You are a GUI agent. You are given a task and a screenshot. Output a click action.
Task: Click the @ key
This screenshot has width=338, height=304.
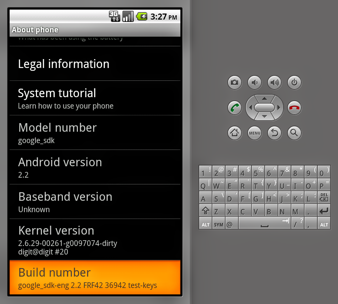(232, 223)
